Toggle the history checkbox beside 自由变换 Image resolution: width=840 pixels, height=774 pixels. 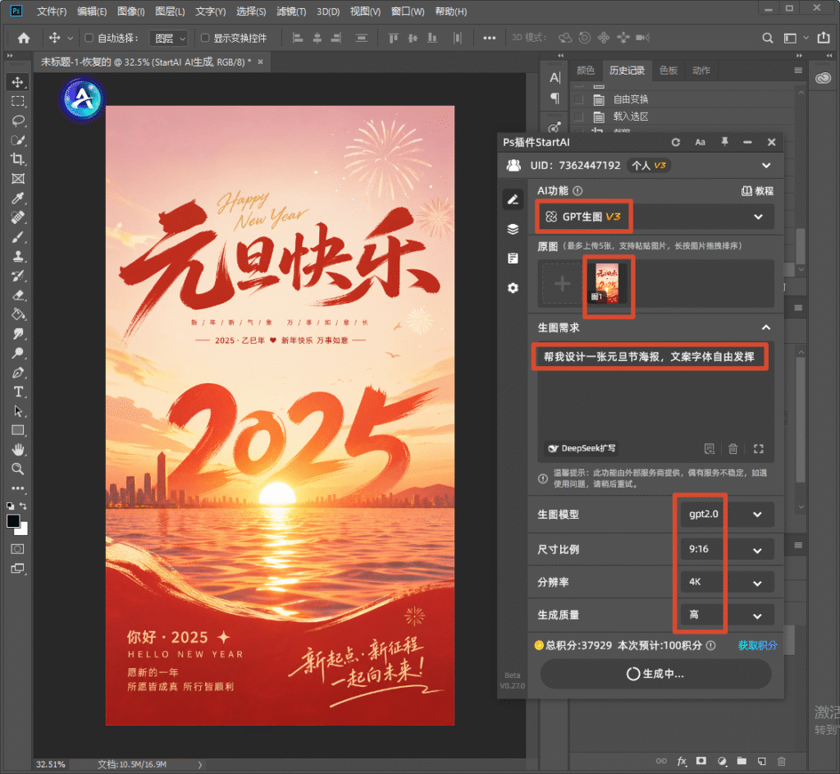(x=578, y=99)
